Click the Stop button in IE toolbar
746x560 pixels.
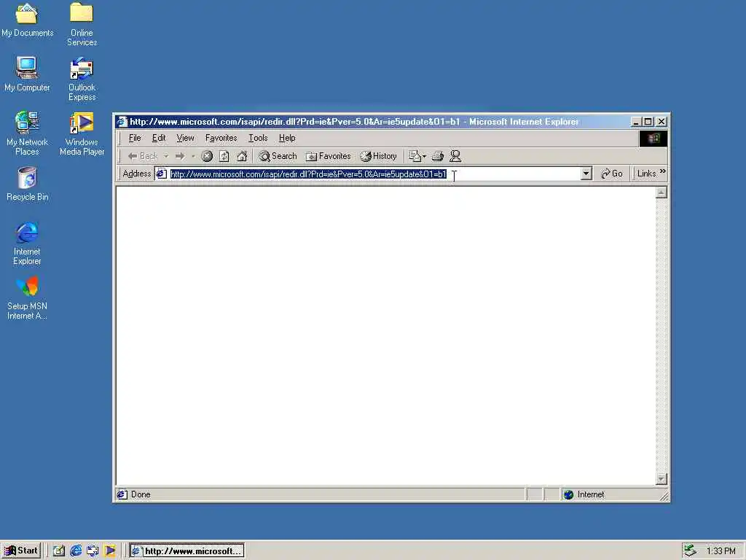206,156
